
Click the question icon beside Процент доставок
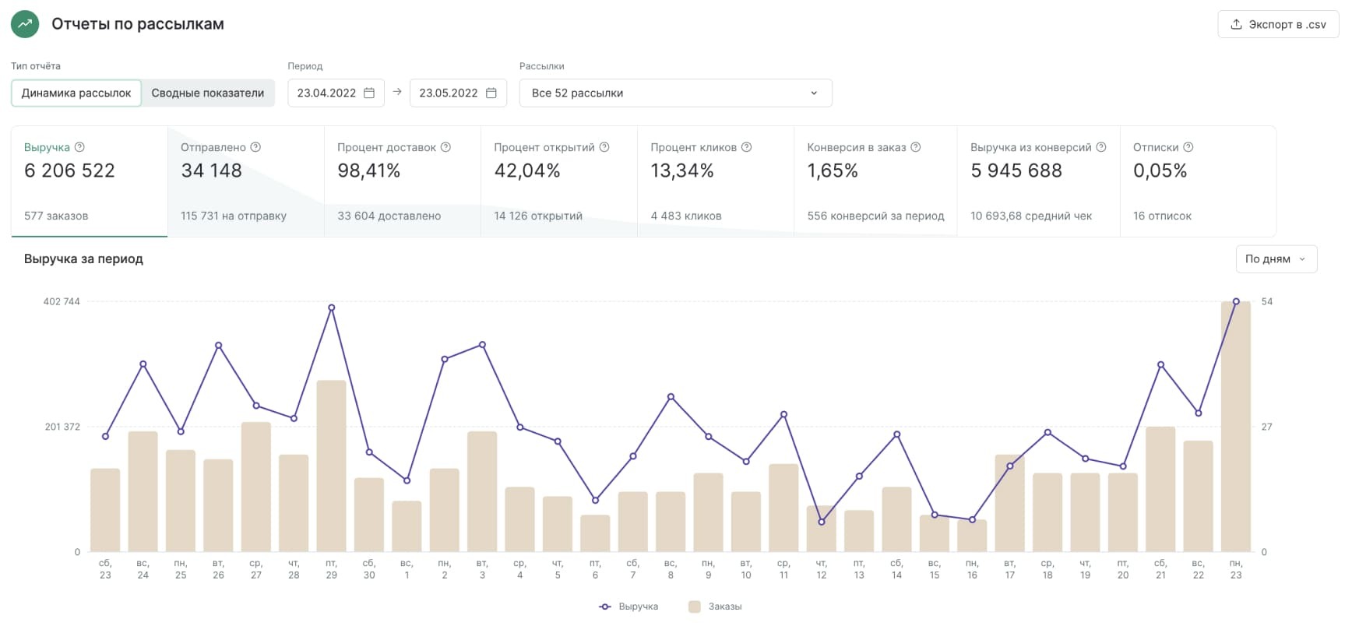point(445,147)
